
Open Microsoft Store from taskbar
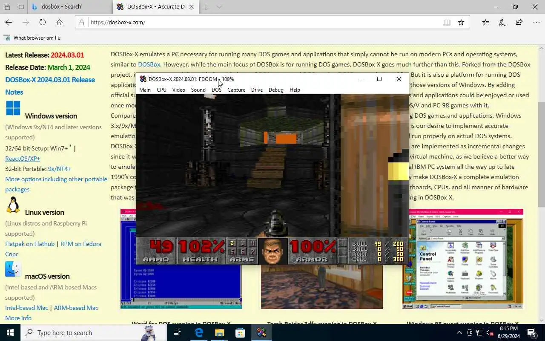[240, 332]
